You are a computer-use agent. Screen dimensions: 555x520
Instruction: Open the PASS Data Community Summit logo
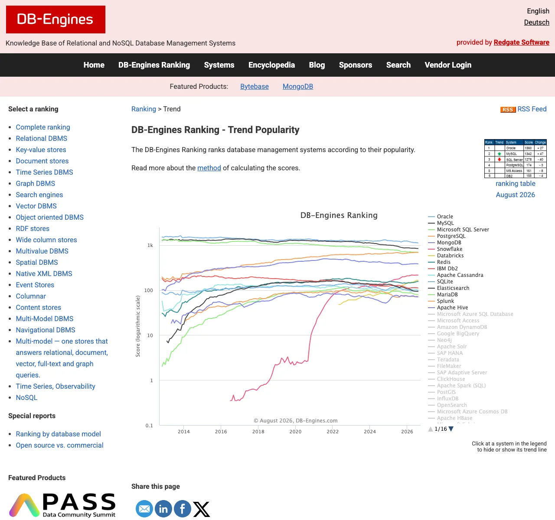pos(62,505)
